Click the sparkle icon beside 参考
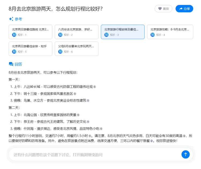The image size is (201, 169). [x=11, y=19]
